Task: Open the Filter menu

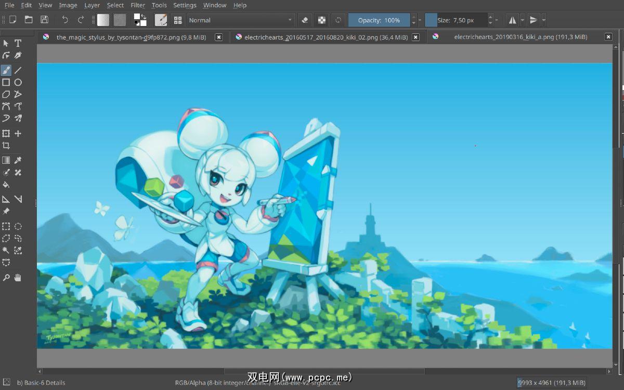Action: [138, 5]
